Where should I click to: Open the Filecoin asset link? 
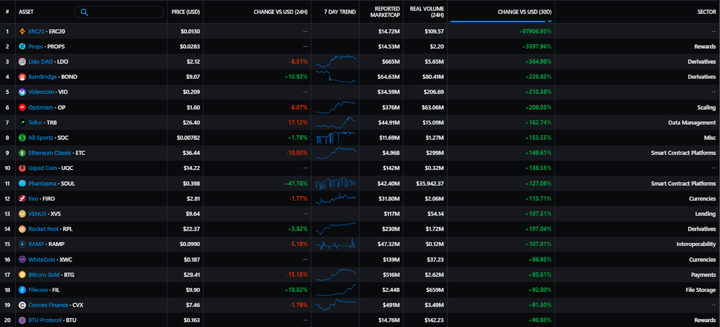(x=38, y=290)
